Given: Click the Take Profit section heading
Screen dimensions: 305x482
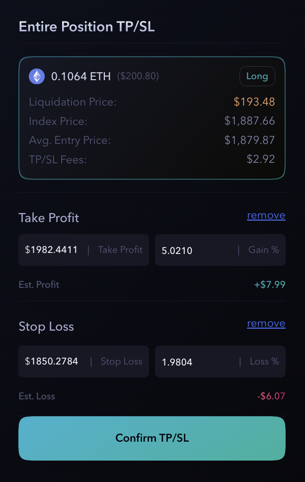Looking at the screenshot, I should point(49,218).
